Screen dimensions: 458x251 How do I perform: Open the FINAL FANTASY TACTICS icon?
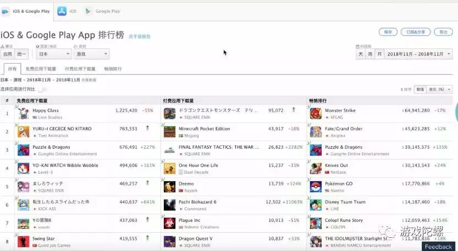(x=170, y=150)
